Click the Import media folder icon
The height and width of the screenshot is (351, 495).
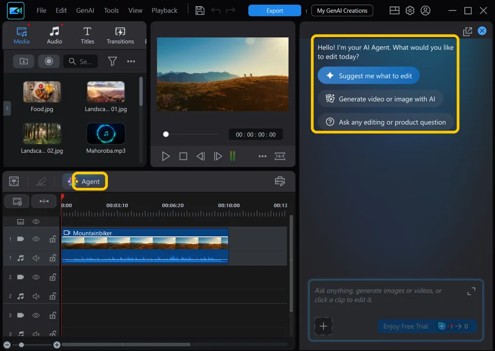tap(24, 61)
